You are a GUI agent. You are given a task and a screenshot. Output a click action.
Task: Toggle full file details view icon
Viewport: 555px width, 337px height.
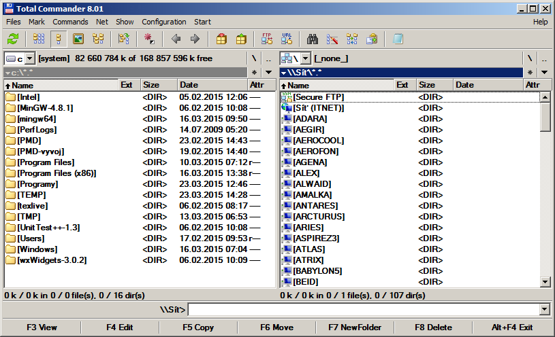point(59,39)
